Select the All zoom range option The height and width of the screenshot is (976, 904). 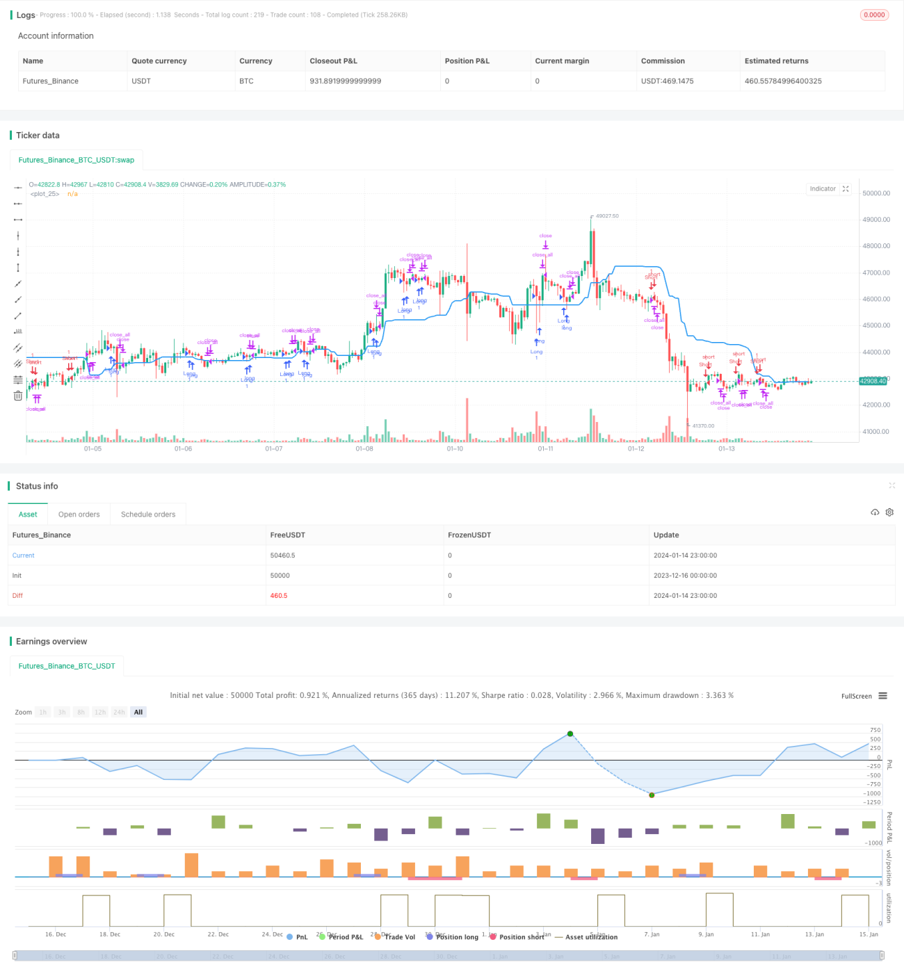pos(138,713)
